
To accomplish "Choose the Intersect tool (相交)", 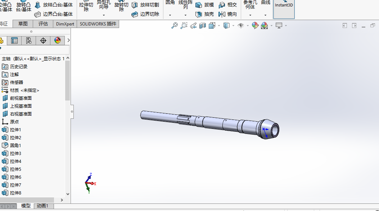I will click(227, 5).
